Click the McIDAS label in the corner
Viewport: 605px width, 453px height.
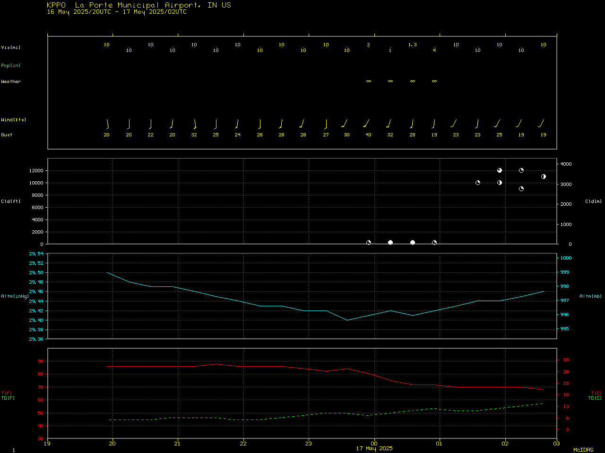tap(583, 450)
